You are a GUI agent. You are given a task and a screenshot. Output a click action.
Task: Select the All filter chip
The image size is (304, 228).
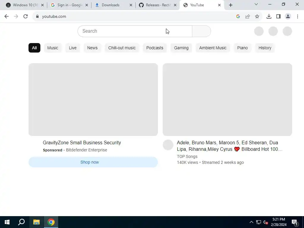click(x=34, y=48)
